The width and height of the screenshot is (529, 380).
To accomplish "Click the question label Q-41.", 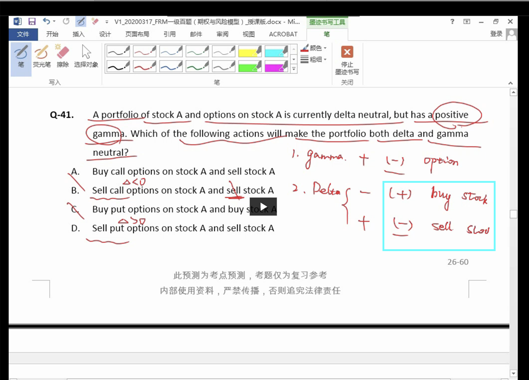I will 62,115.
